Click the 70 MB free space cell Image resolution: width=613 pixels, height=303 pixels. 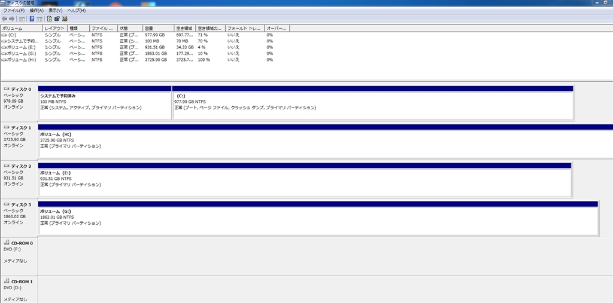(182, 41)
